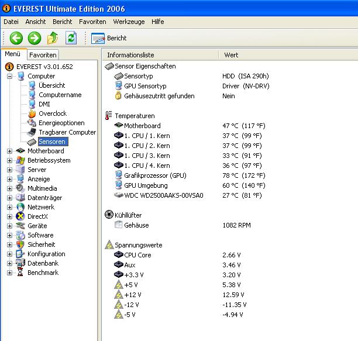Click the Anzeige monitor icon
358x341 pixels.
20,179
